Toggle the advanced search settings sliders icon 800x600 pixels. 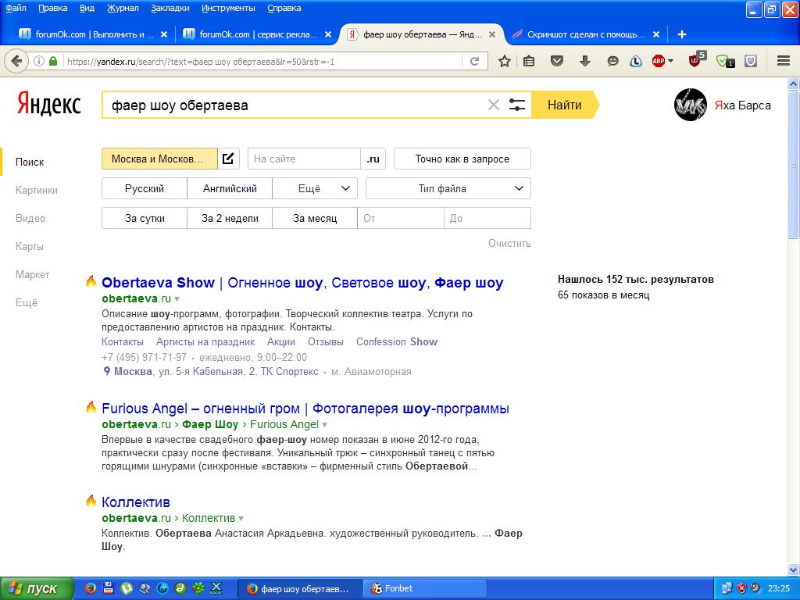(517, 105)
